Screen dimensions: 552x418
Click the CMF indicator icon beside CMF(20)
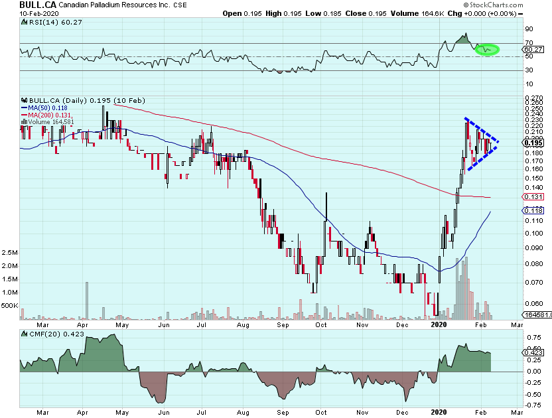[x=25, y=334]
